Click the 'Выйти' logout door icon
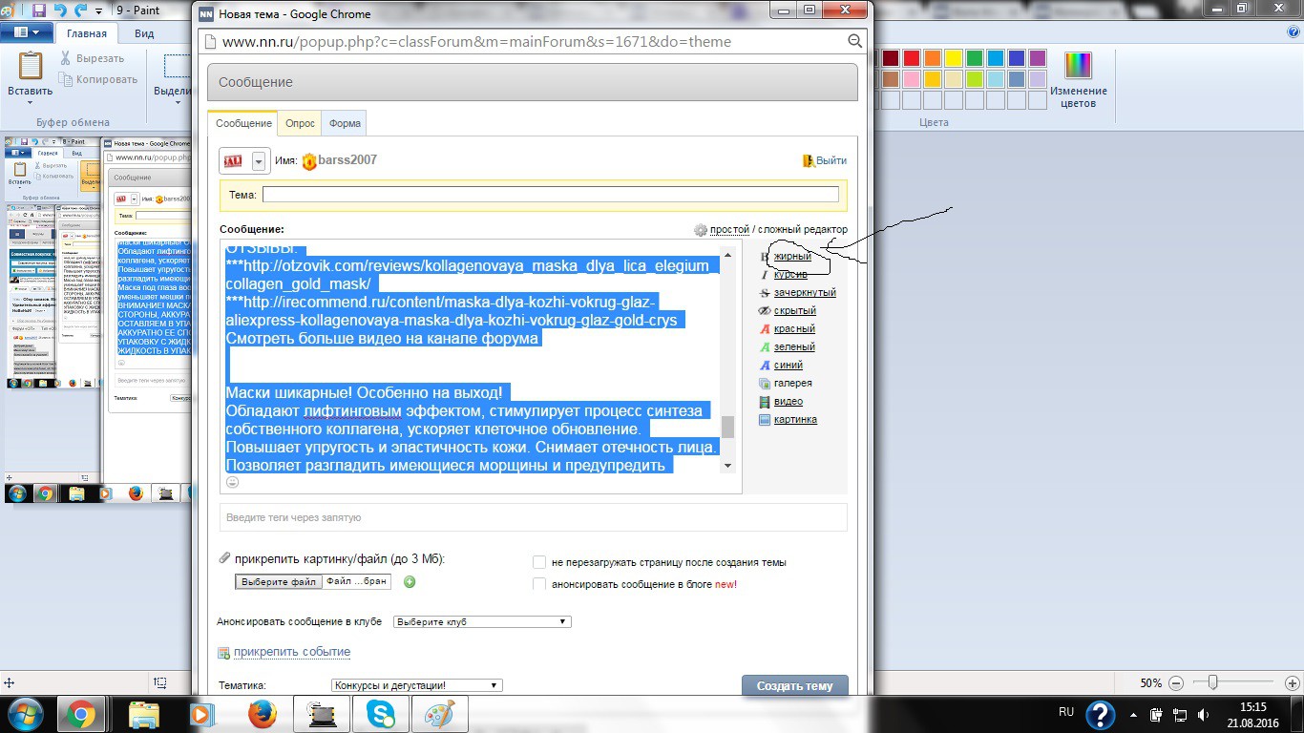 click(x=809, y=161)
